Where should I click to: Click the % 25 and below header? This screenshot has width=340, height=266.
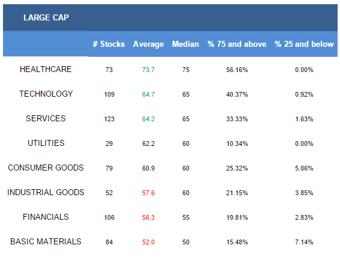click(x=304, y=44)
